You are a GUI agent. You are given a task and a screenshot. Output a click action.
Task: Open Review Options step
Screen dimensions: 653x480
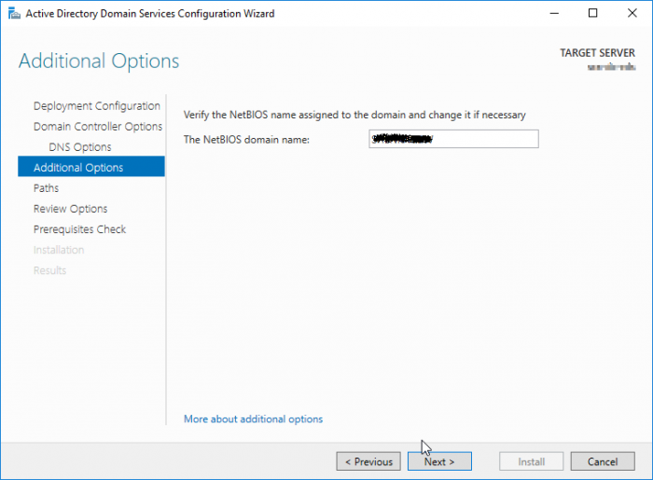point(70,209)
